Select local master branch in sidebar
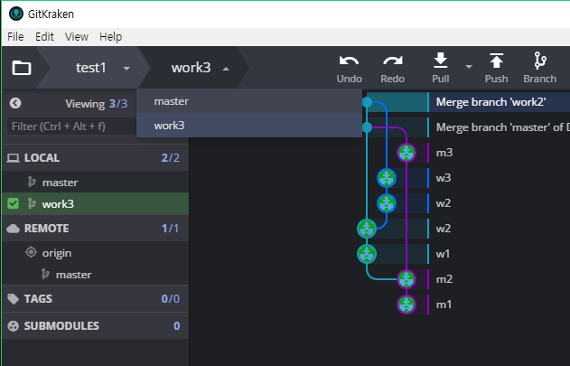This screenshot has width=570, height=366. tap(95, 182)
